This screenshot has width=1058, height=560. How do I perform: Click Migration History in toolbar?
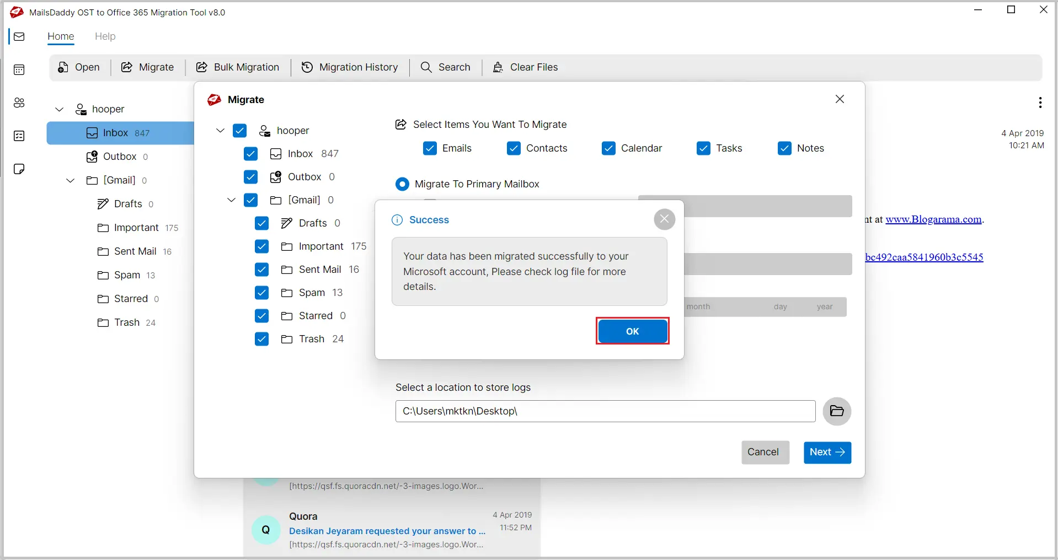point(350,67)
